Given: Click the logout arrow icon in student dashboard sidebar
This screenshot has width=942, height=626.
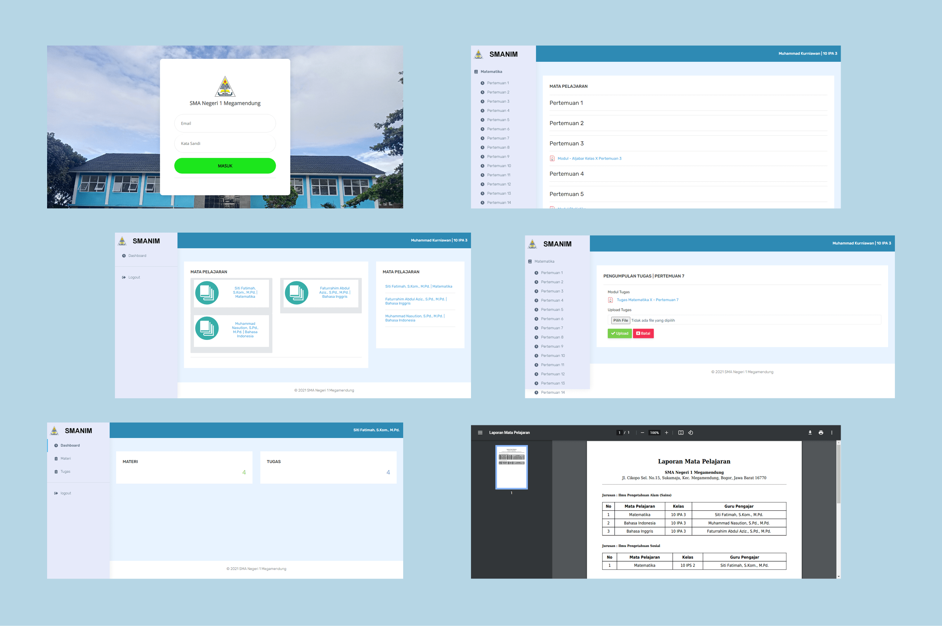Looking at the screenshot, I should [124, 277].
